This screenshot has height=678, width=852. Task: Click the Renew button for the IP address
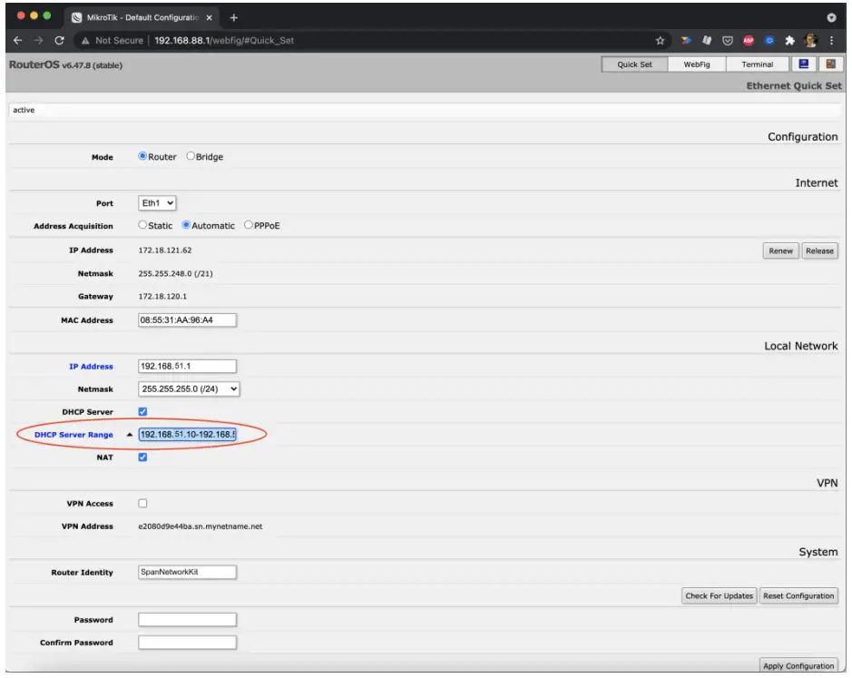click(781, 251)
